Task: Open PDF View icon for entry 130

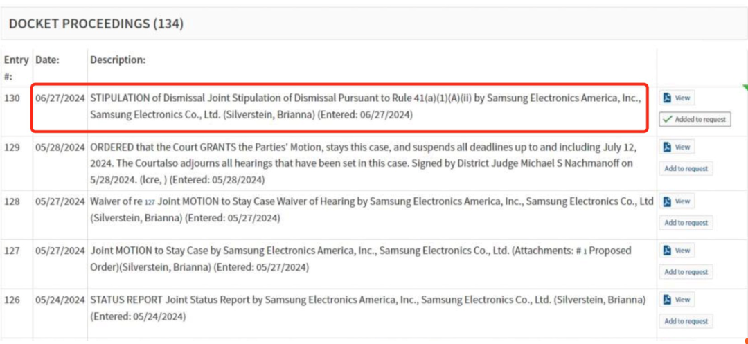Action: pos(677,98)
